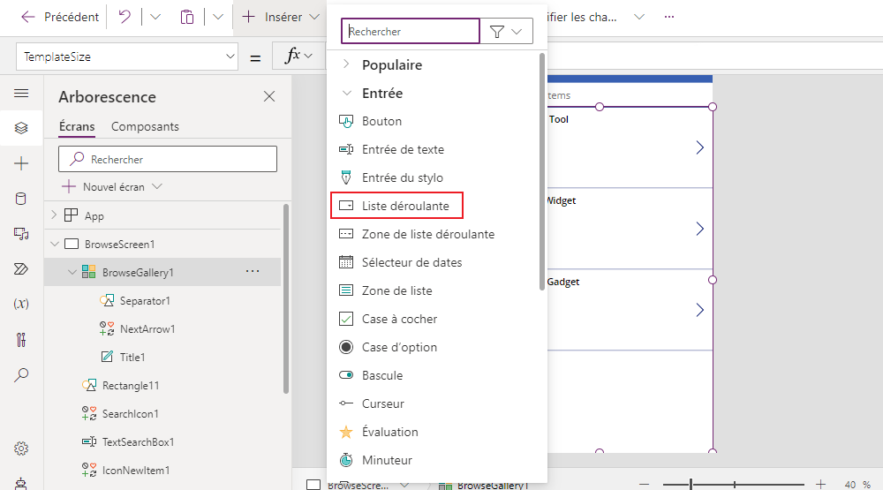
Task: Open the paste options dropdown
Action: pyautogui.click(x=218, y=17)
